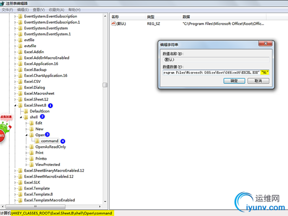Image resolution: width=288 pixels, height=216 pixels.
Task: Open the 帮助(H) menu
Action: 74,10
